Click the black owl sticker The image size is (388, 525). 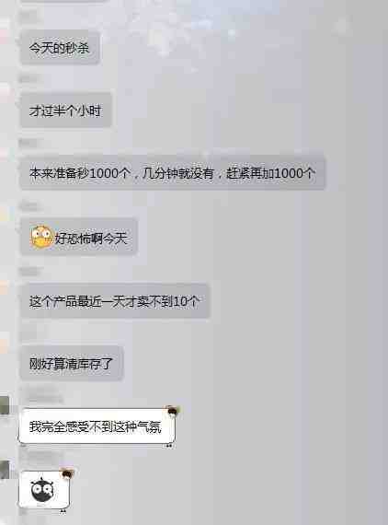(42, 490)
